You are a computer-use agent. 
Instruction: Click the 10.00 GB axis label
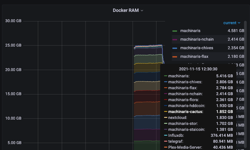13,118
